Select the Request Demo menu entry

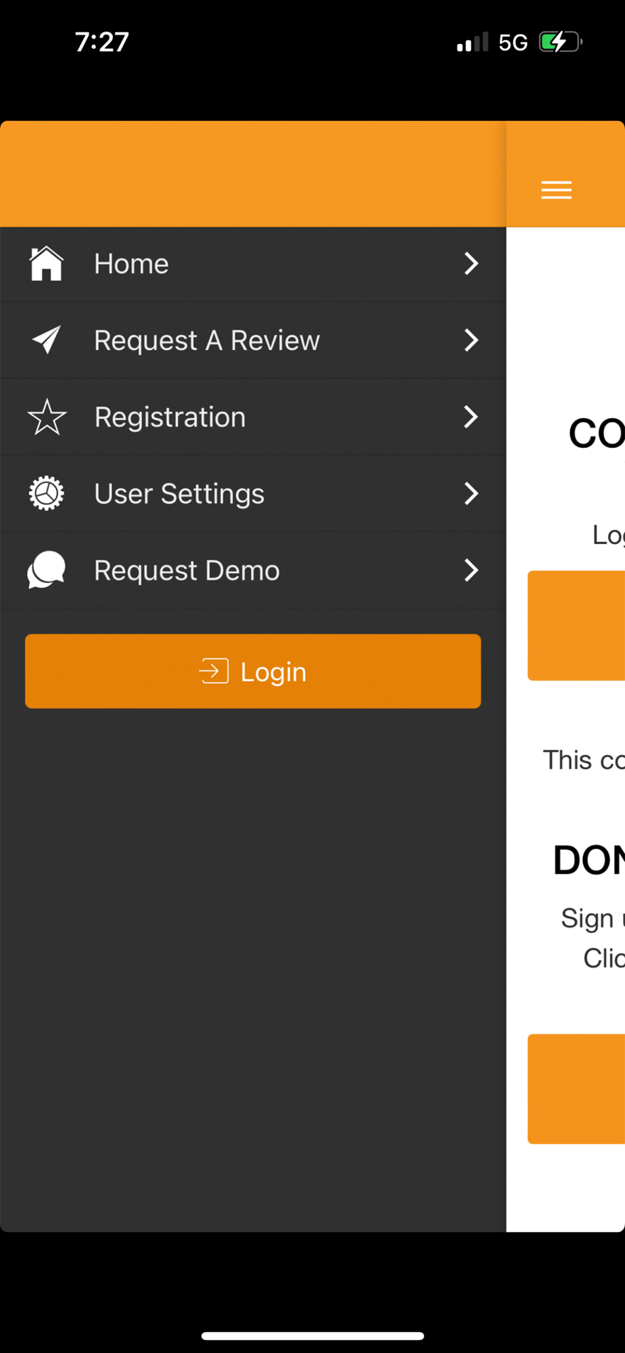click(253, 570)
